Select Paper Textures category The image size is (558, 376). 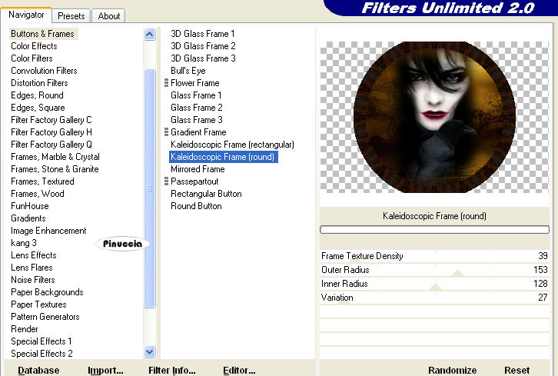point(38,304)
